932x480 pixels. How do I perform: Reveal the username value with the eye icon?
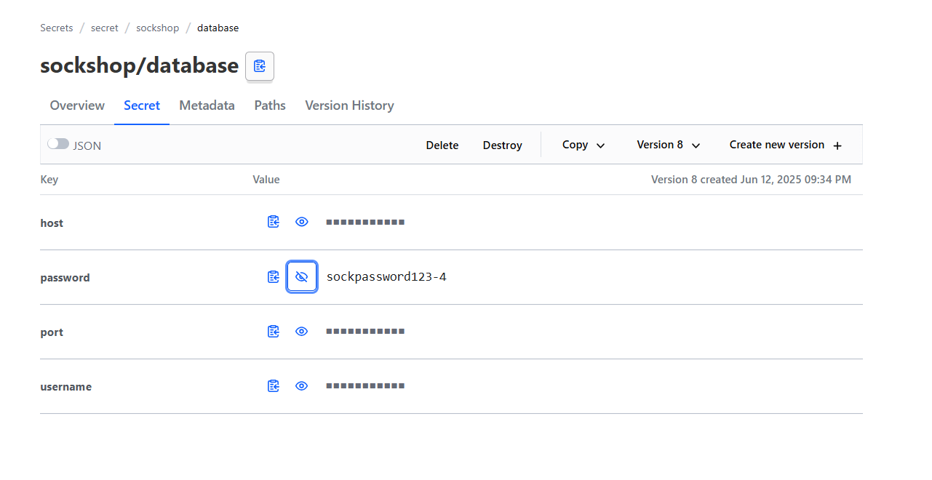[302, 385]
